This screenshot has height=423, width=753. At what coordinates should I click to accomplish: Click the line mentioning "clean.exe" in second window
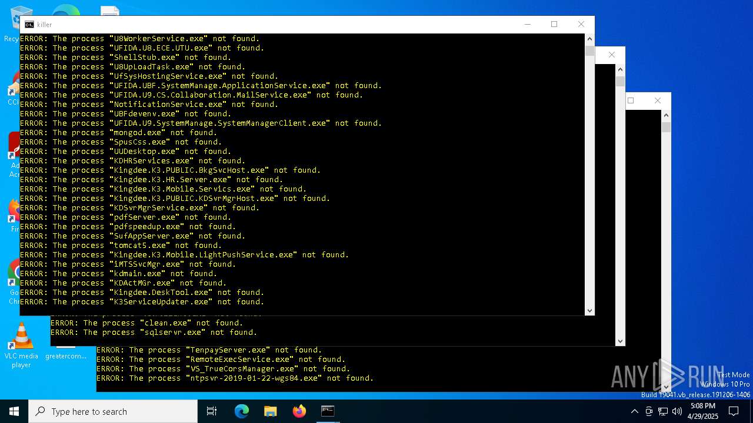[x=147, y=323]
